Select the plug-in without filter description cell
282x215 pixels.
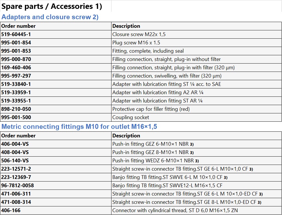(167, 59)
